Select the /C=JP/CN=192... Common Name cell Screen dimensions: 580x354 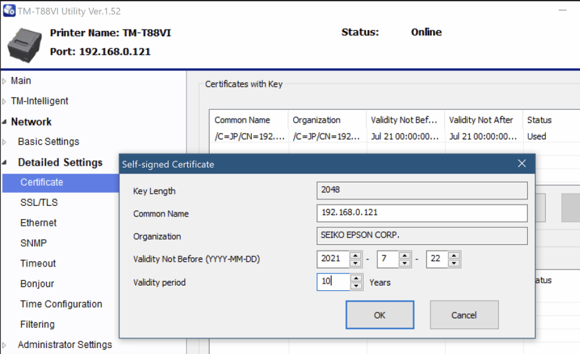[x=248, y=137]
